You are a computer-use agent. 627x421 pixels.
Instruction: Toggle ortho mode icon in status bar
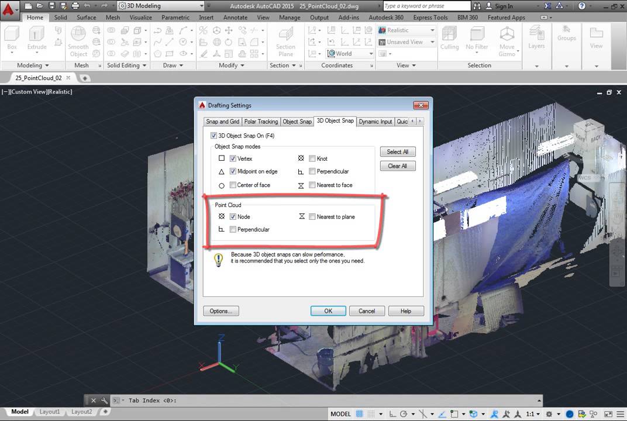pyautogui.click(x=392, y=414)
